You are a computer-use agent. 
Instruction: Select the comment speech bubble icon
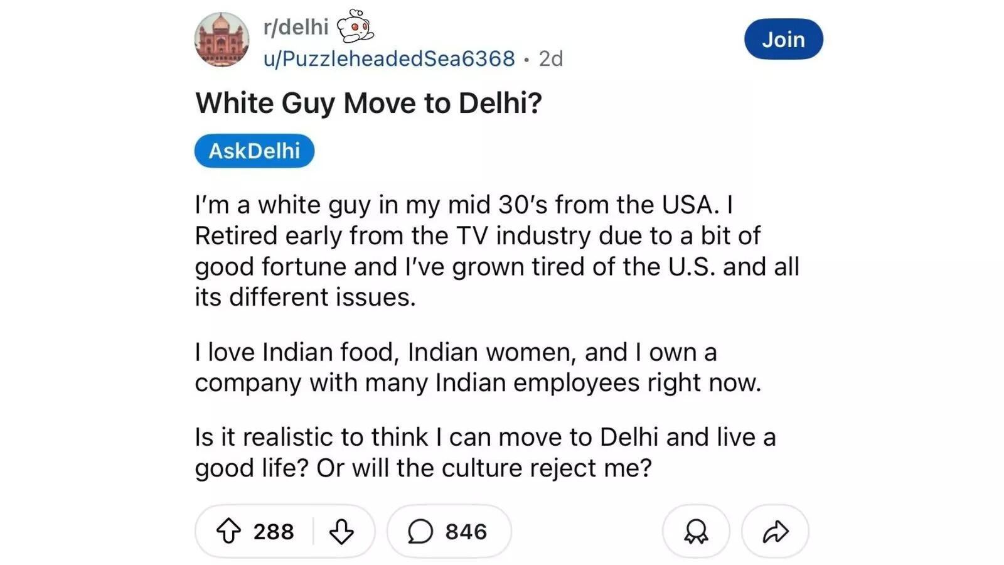click(x=422, y=530)
